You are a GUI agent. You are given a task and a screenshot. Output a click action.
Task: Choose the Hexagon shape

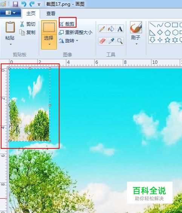(175, 32)
